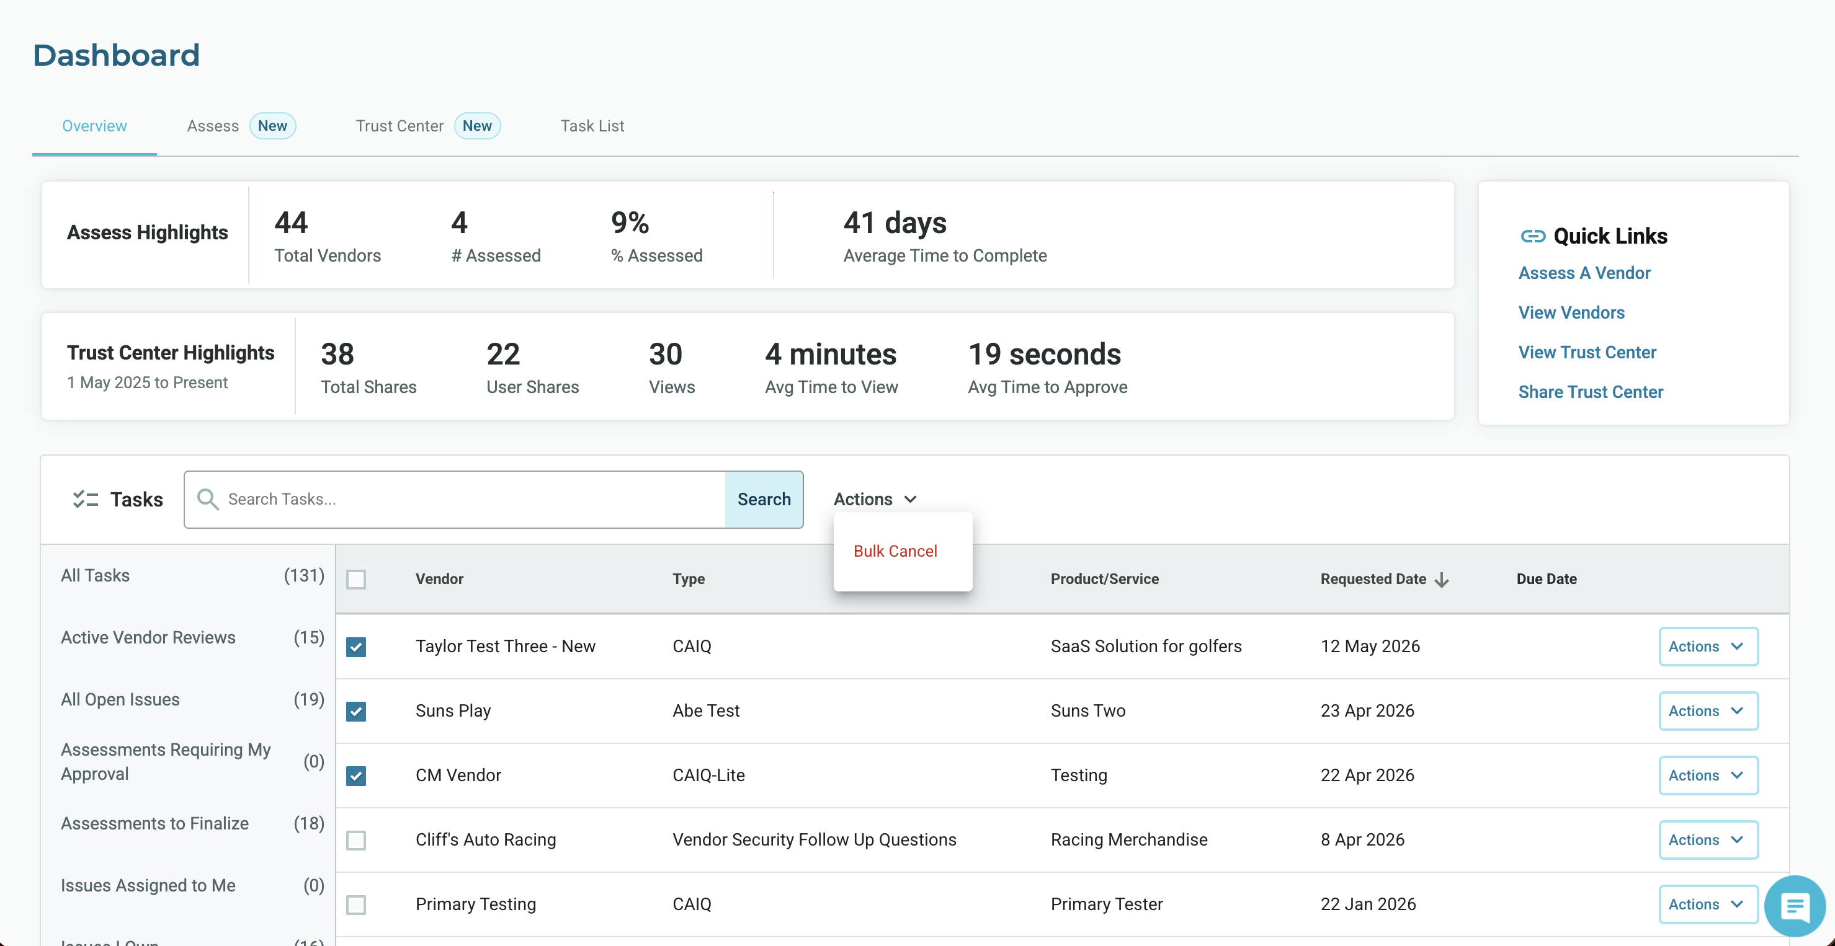
Task: Open Actions dropdown for CM Vendor row
Action: coord(1708,775)
